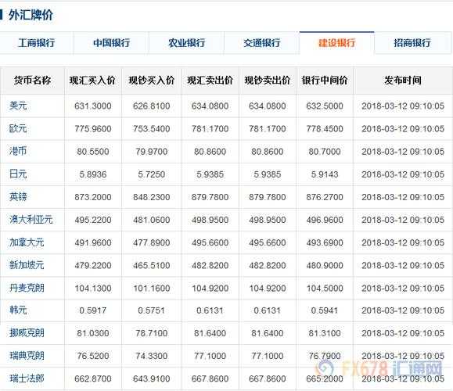This screenshot has height=391, width=453.
Task: Click the 现汇卖出价 column header
Action: tap(210, 81)
